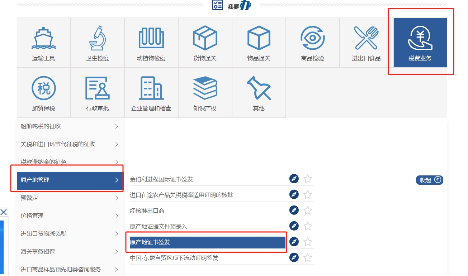This screenshot has width=468, height=276.
Task: Open the 动植物检疫 test tubes icon
Action: point(151,38)
